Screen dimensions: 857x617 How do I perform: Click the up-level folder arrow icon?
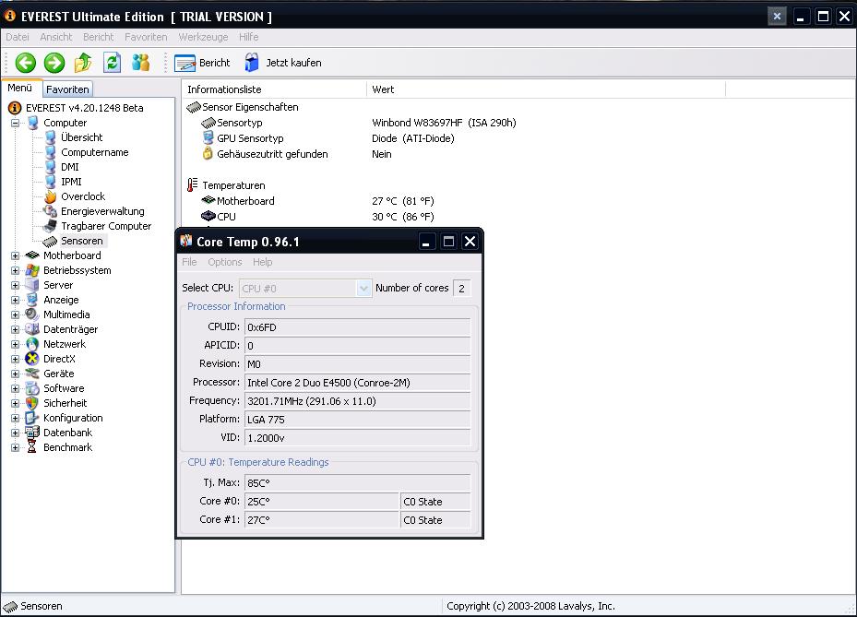click(x=83, y=63)
